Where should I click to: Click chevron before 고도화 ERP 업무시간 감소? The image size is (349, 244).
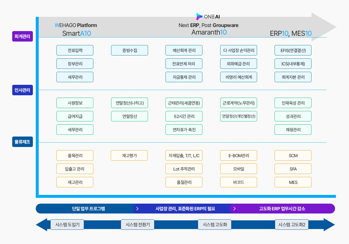pyautogui.click(x=234, y=209)
